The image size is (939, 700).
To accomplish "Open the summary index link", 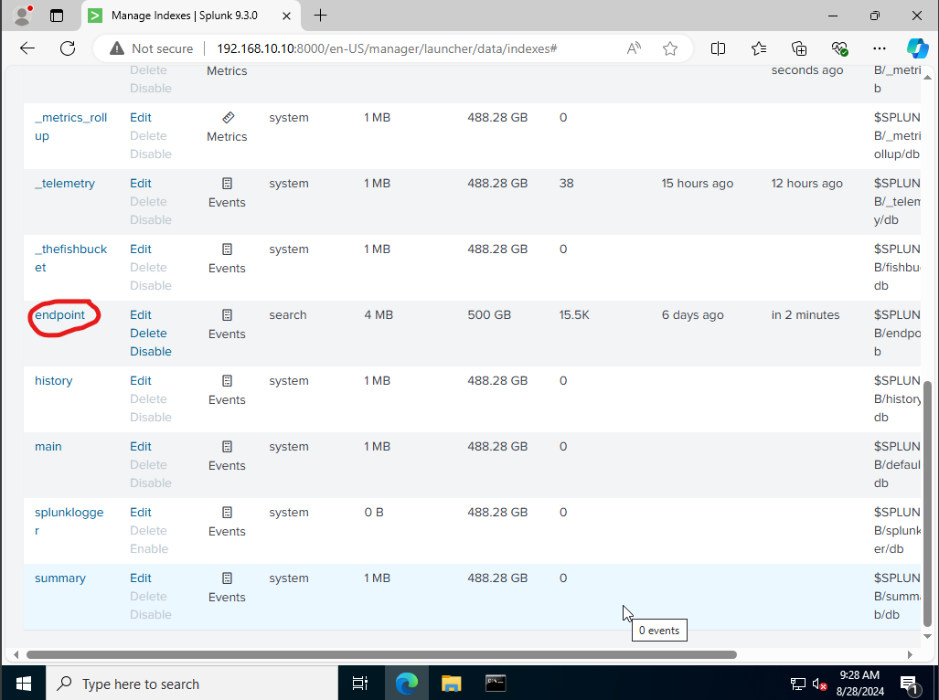I will (x=59, y=578).
